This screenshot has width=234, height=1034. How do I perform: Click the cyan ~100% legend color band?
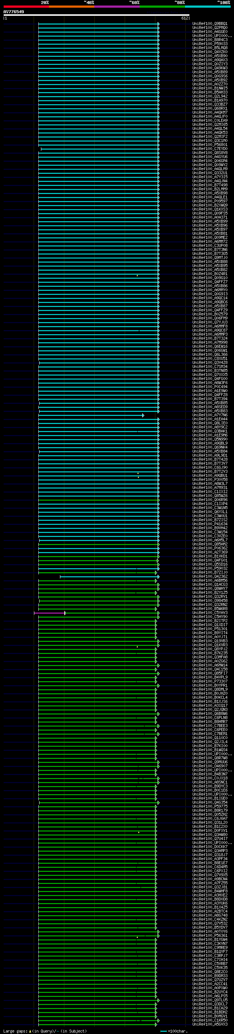click(208, 7)
